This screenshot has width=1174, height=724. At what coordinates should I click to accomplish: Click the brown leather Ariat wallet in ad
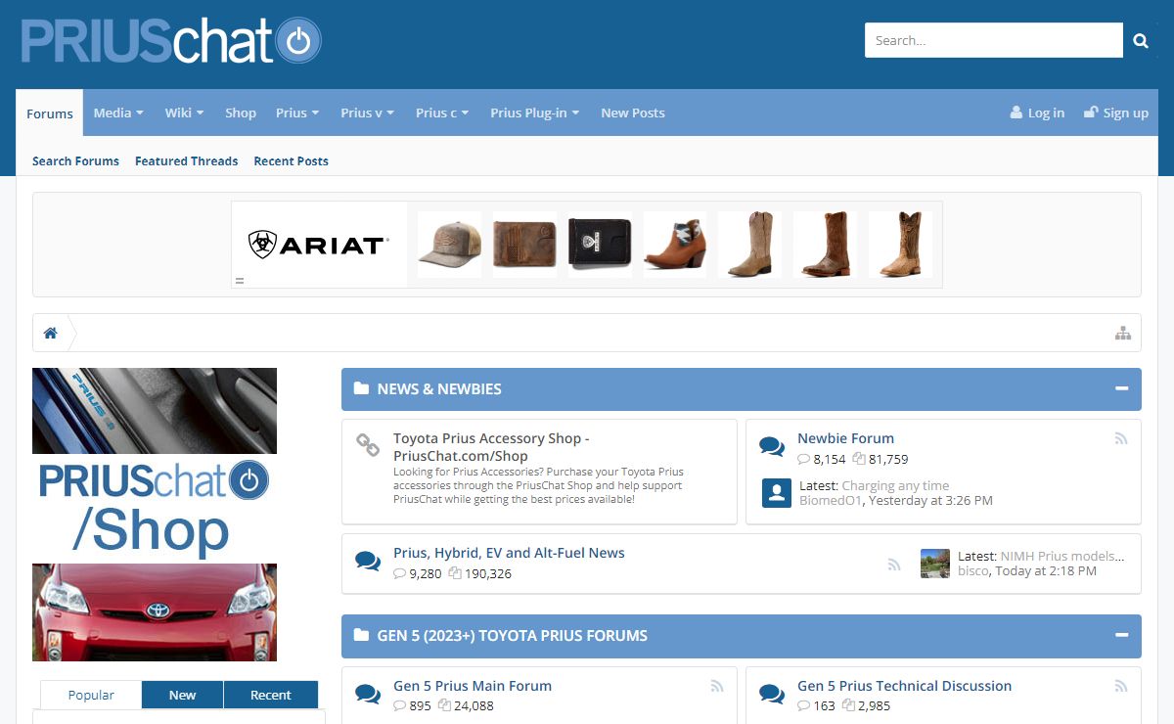(524, 245)
